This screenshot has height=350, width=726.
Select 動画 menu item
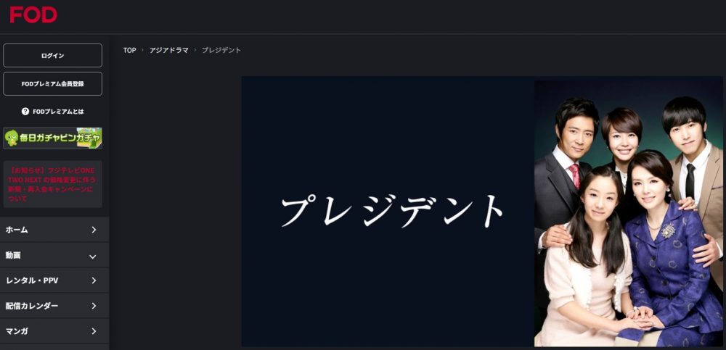pos(54,255)
